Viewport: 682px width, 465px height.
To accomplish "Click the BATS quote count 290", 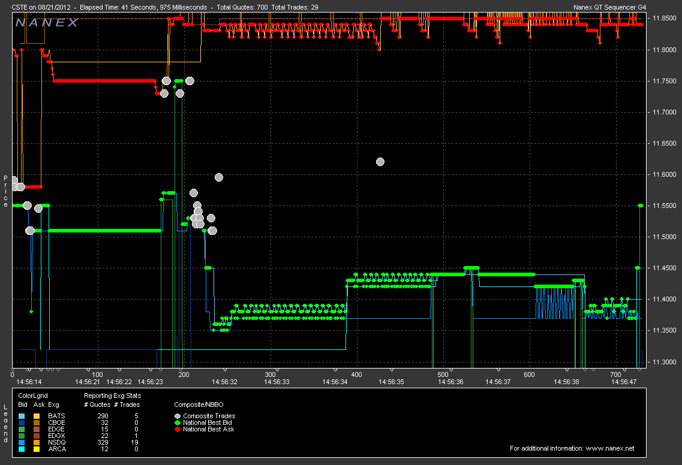I will click(x=103, y=416).
